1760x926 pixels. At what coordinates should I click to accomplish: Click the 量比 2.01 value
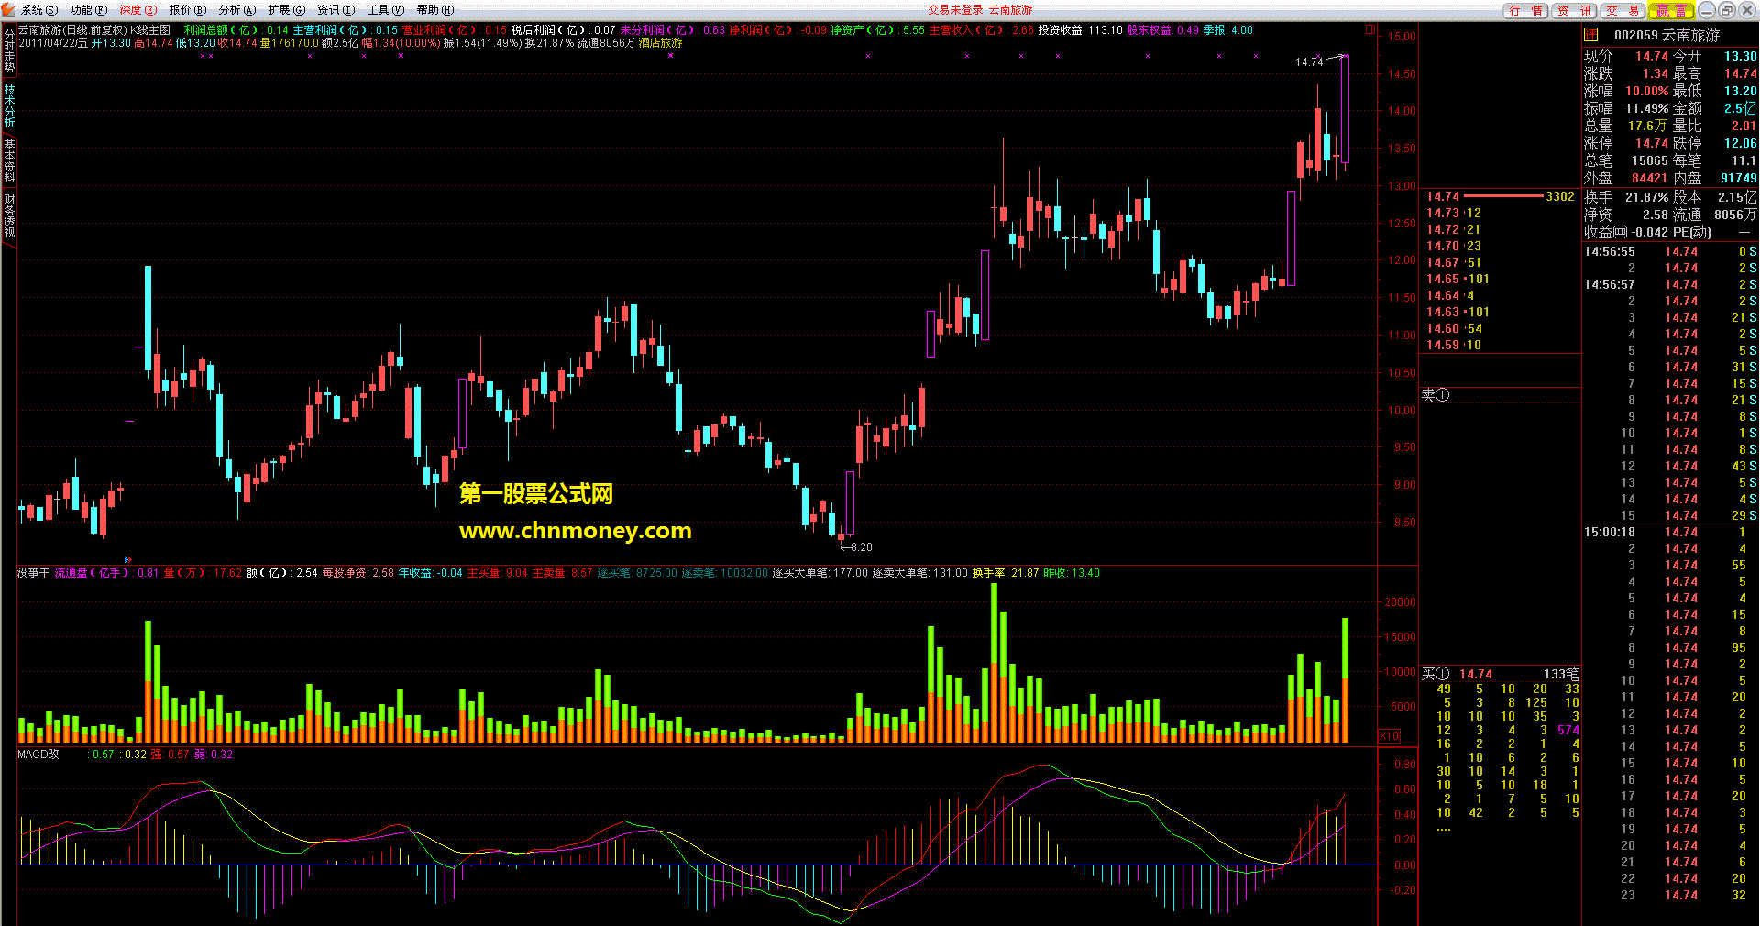click(1743, 126)
